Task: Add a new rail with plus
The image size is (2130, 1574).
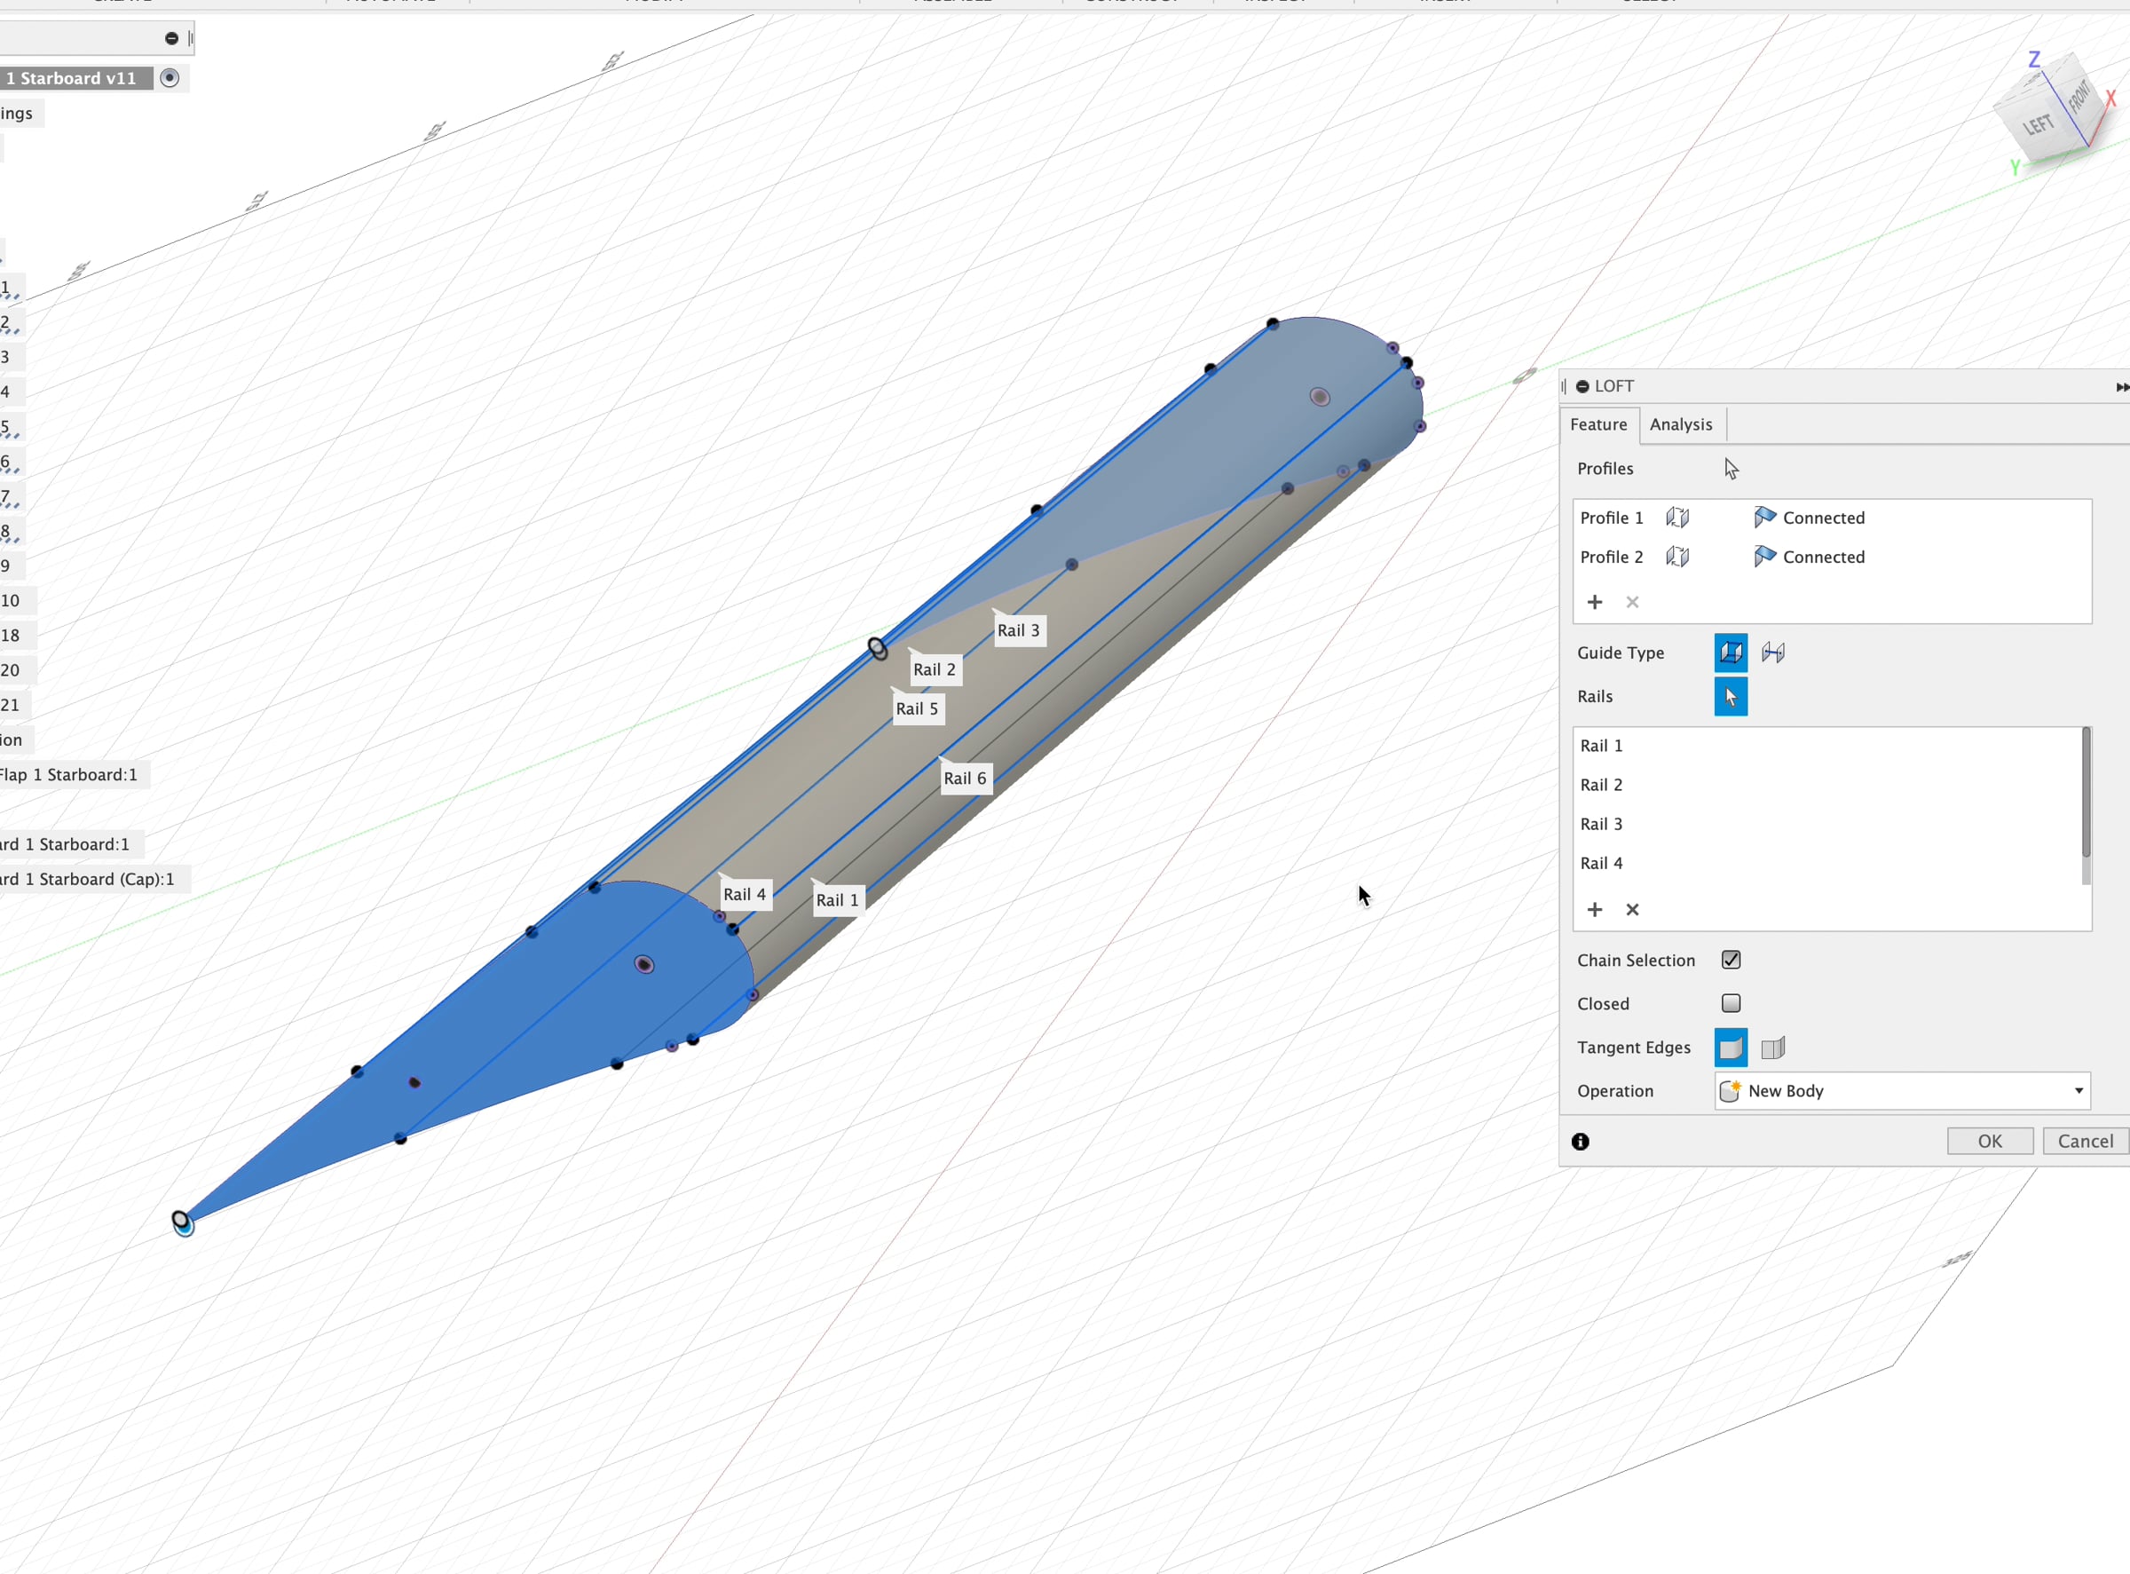Action: click(x=1595, y=910)
